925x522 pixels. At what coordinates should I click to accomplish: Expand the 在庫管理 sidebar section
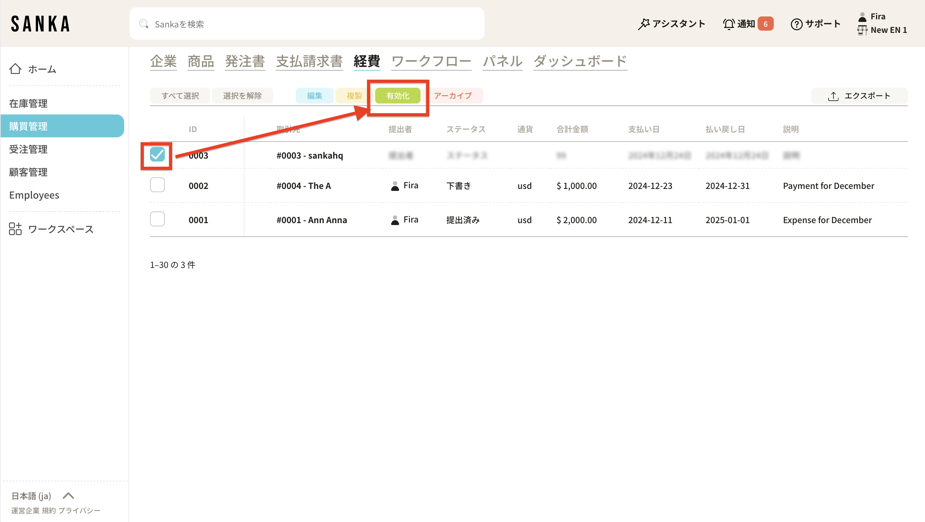tap(28, 103)
